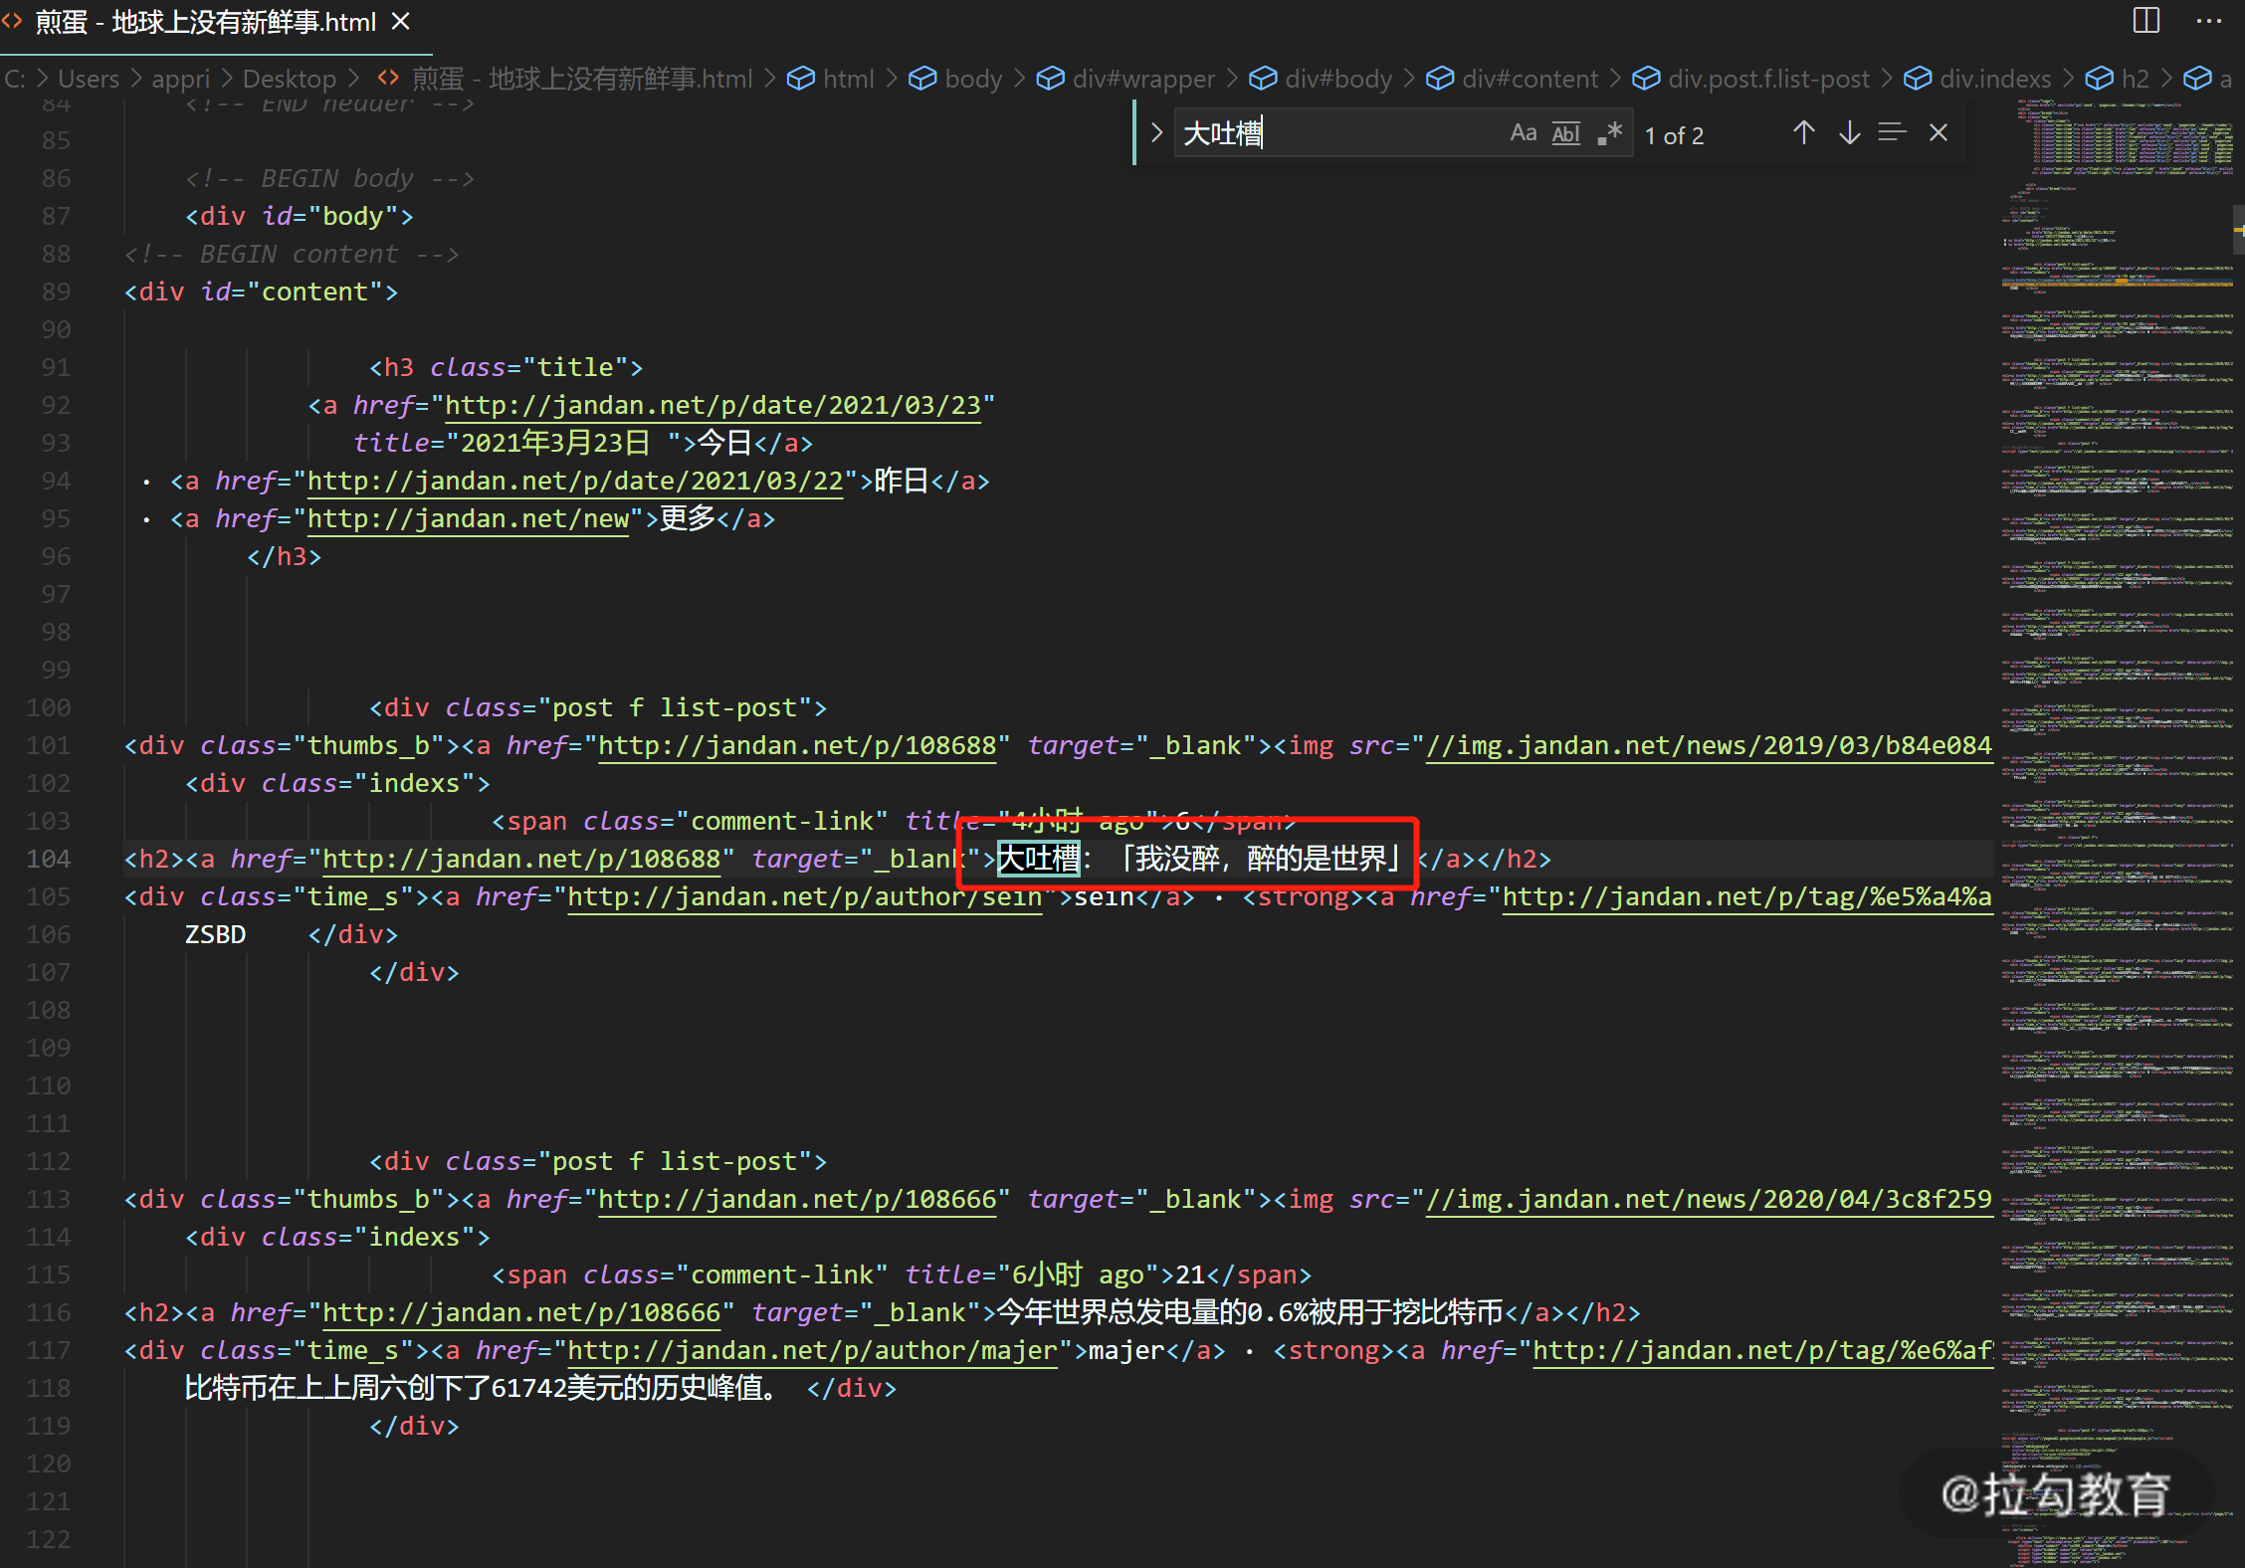Click text 比特币在上上周六创下了61742美元的历史峰值

(481, 1388)
